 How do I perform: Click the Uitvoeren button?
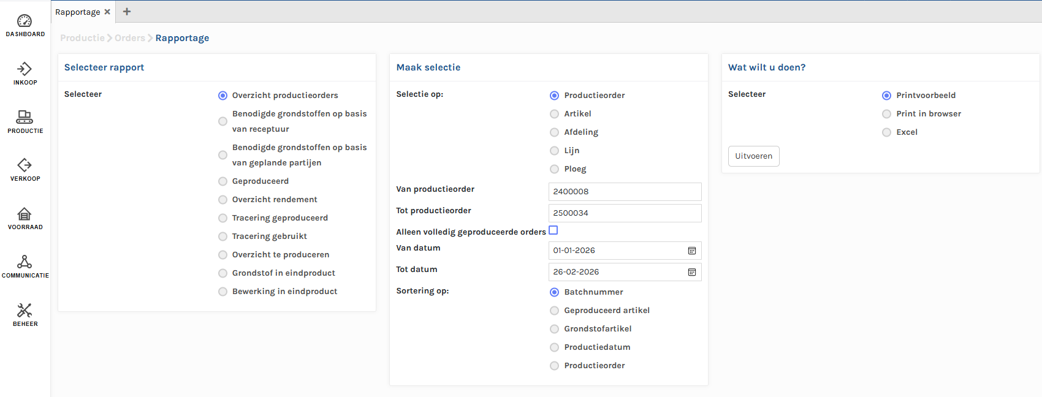point(754,156)
